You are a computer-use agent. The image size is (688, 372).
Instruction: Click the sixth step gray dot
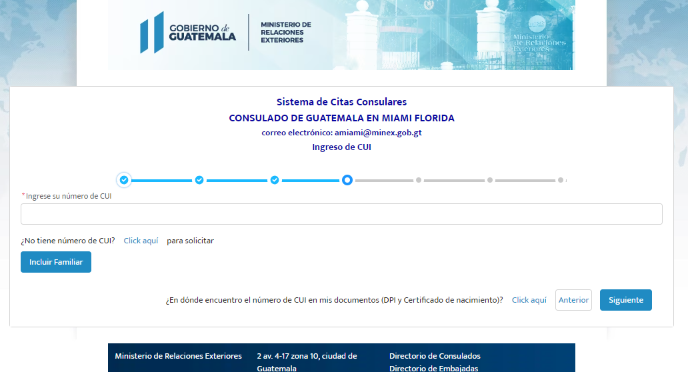click(x=490, y=180)
